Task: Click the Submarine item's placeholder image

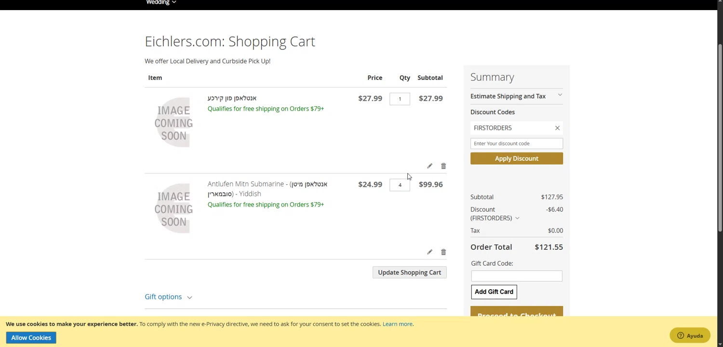Action: pyautogui.click(x=174, y=209)
